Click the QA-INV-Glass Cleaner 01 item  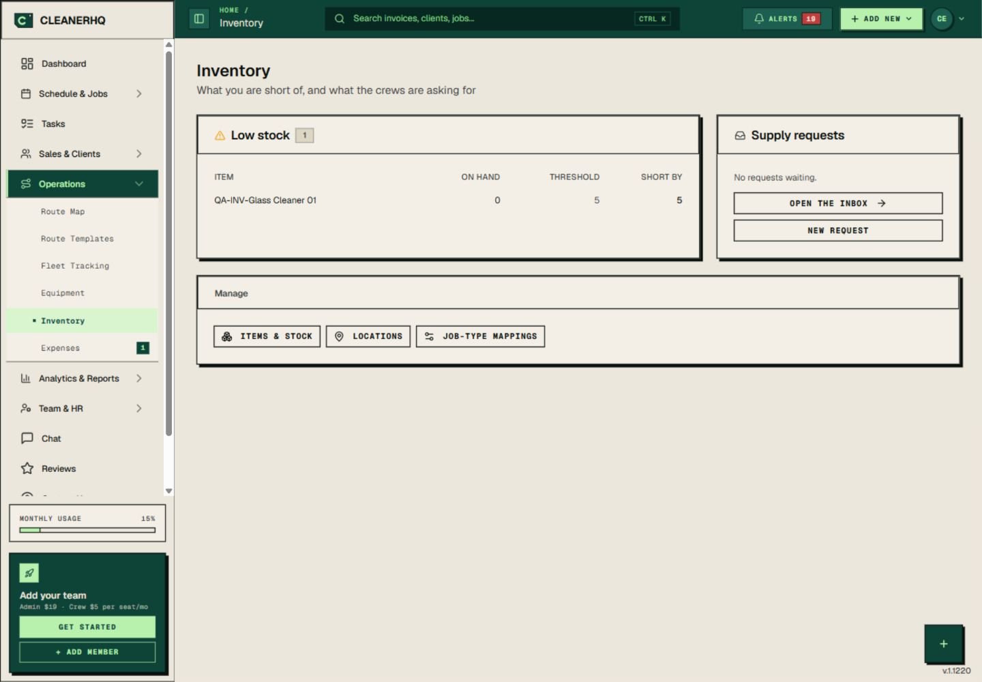pyautogui.click(x=265, y=201)
